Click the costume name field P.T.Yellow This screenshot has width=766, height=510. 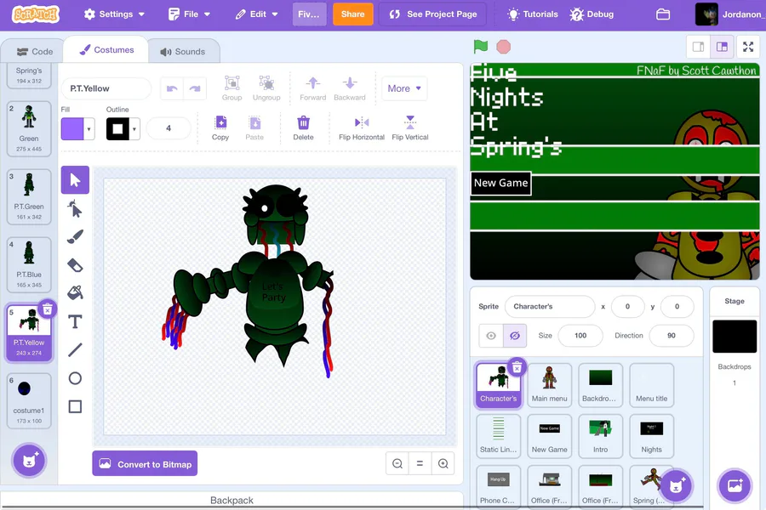click(x=106, y=88)
